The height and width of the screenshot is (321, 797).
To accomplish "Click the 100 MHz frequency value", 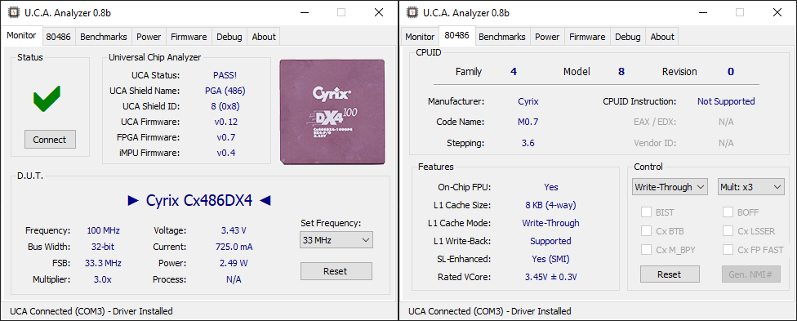I will click(x=104, y=230).
